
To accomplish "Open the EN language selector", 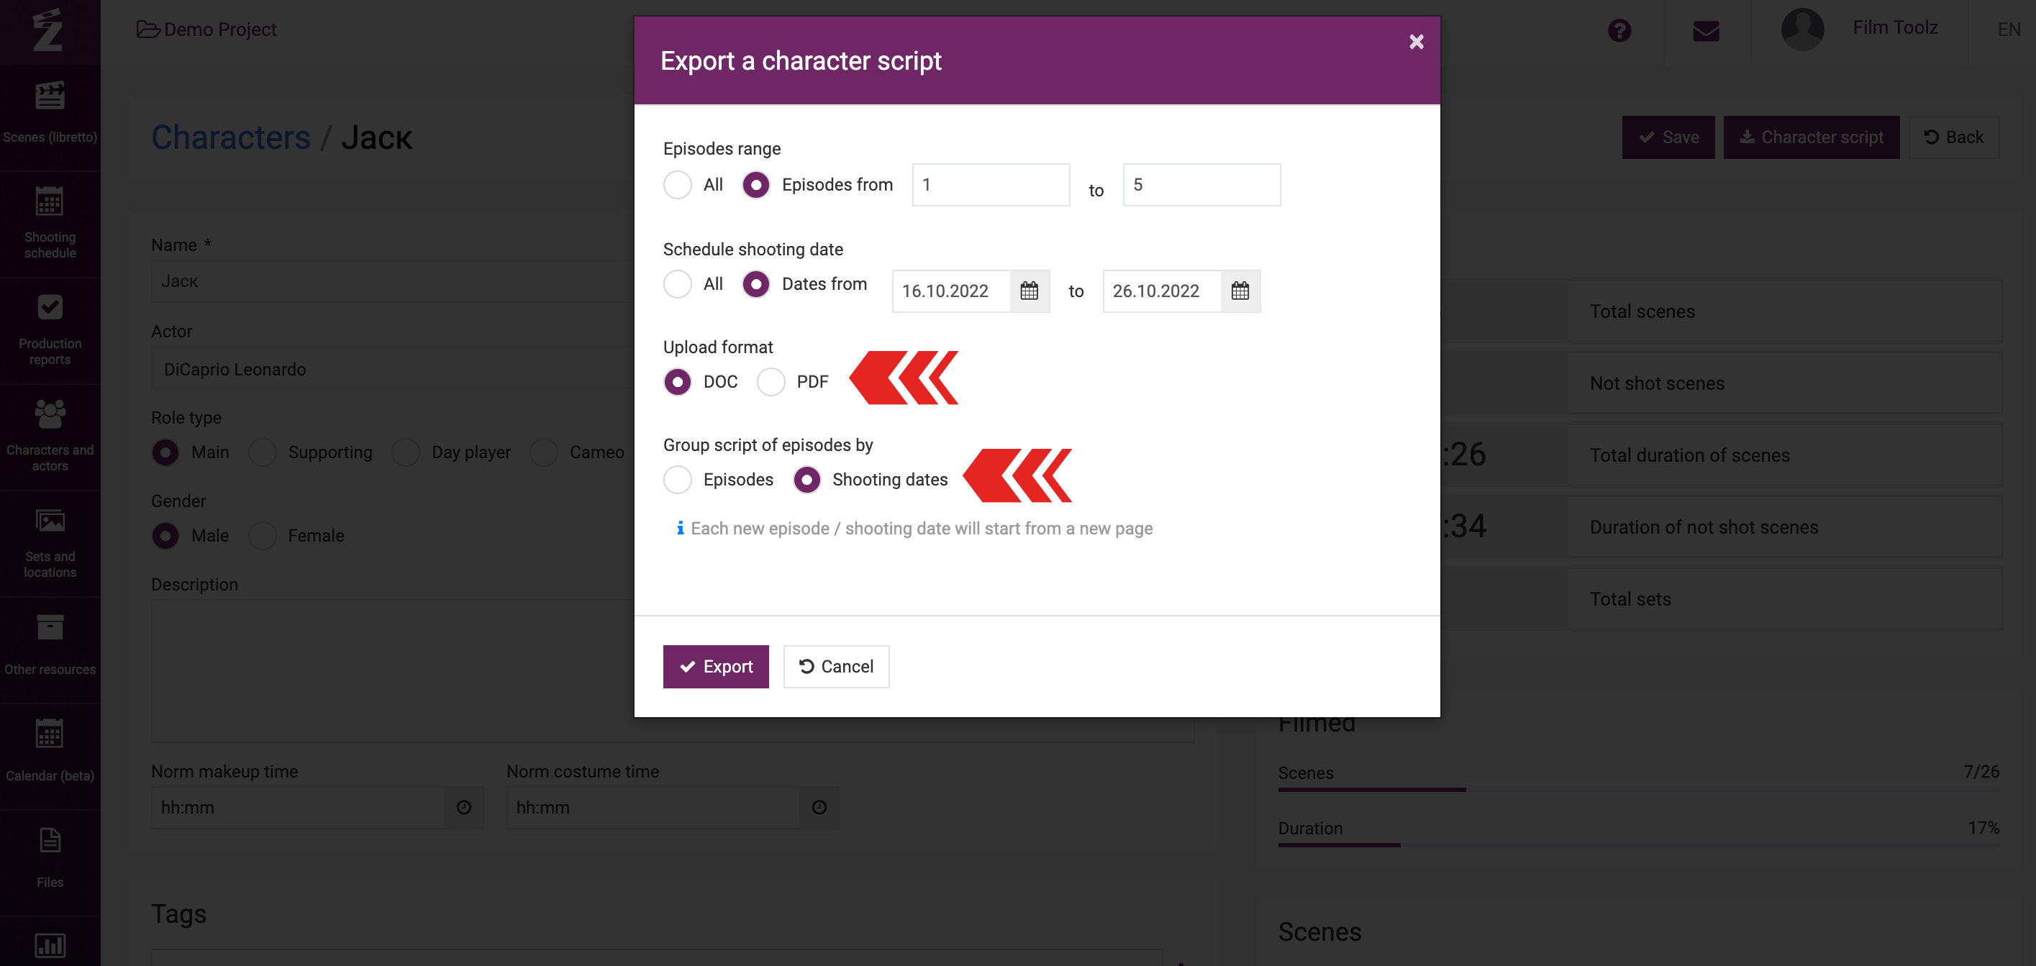I will click(2009, 29).
